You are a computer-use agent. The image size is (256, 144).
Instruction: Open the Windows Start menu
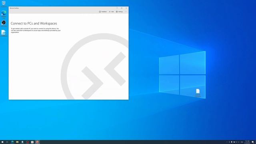[2, 142]
